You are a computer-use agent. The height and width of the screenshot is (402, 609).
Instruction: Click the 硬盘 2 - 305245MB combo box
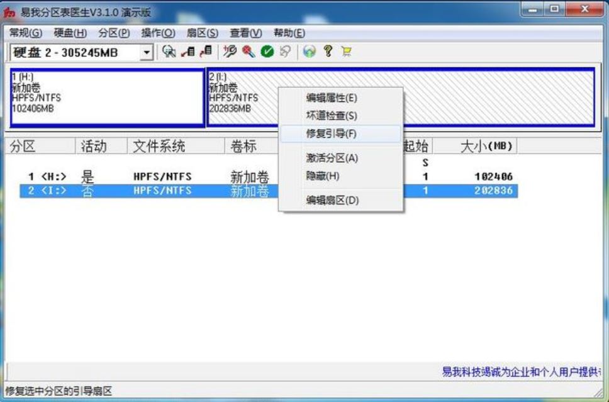point(81,52)
